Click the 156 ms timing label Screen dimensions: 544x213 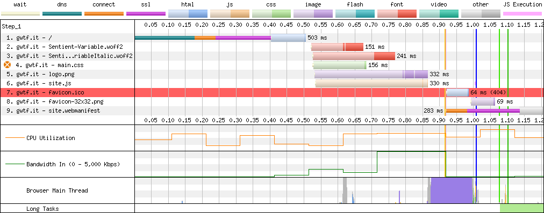point(378,65)
